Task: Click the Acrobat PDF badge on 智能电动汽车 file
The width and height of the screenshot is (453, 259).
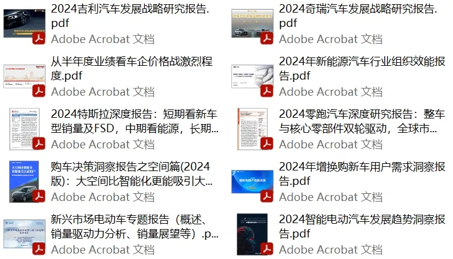Action: pyautogui.click(x=267, y=249)
